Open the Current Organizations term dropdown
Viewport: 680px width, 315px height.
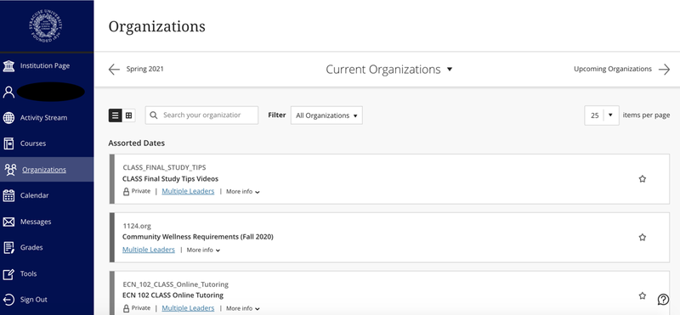pyautogui.click(x=389, y=70)
